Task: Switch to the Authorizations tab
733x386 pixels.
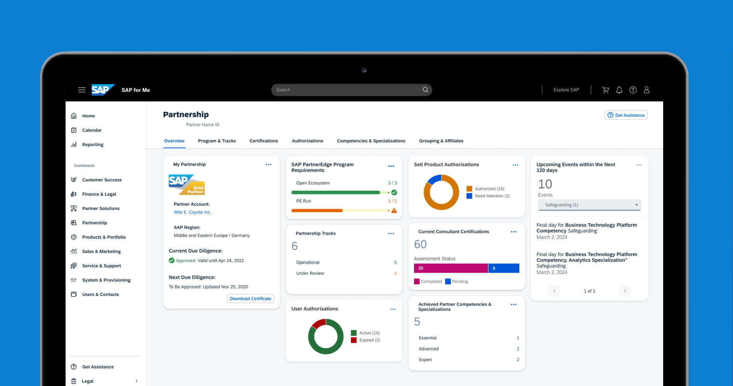Action: [x=307, y=141]
